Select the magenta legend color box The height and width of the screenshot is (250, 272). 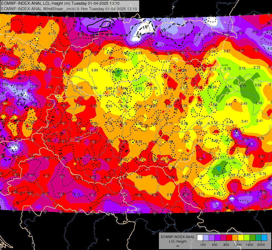[223, 238]
